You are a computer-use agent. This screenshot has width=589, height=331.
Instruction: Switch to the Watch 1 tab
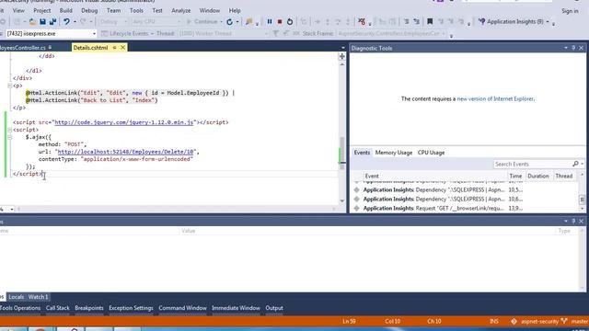(39, 297)
